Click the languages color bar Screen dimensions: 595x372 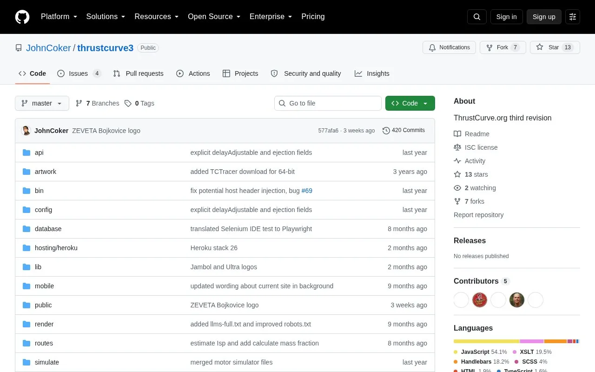[517, 341]
